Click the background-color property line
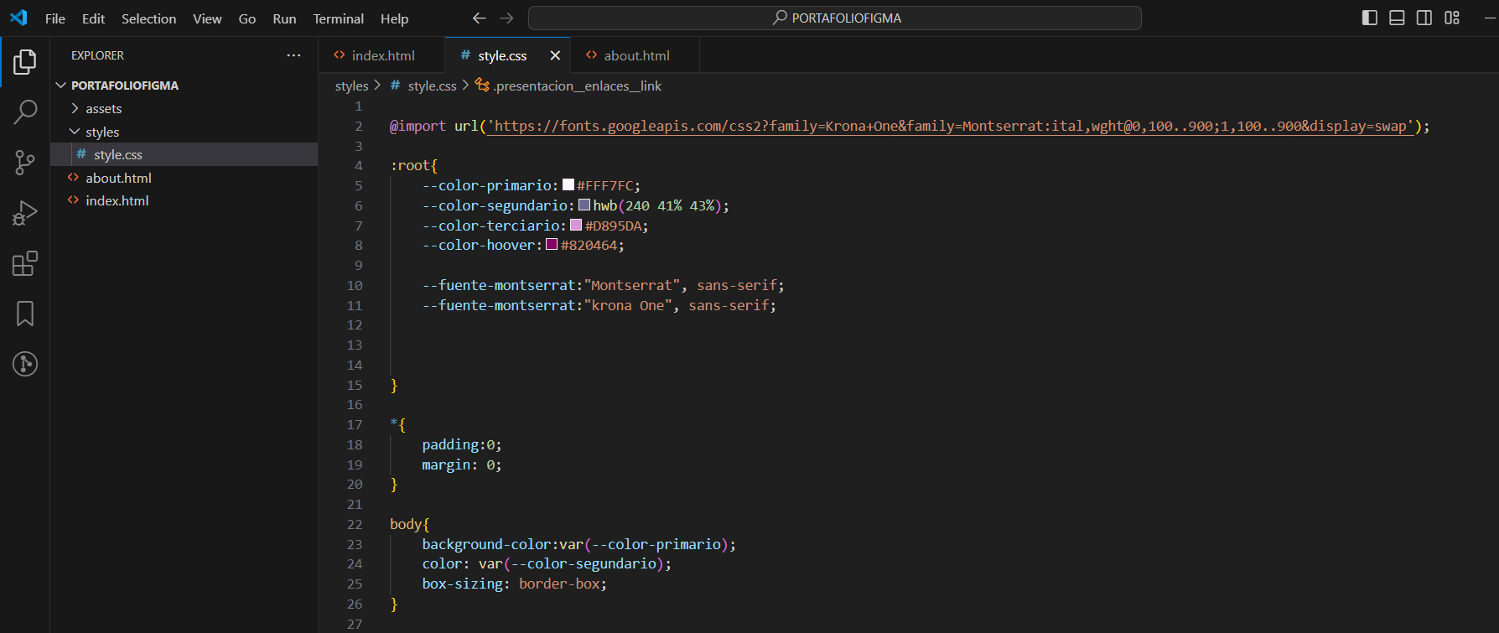Image resolution: width=1499 pixels, height=633 pixels. pos(579,544)
